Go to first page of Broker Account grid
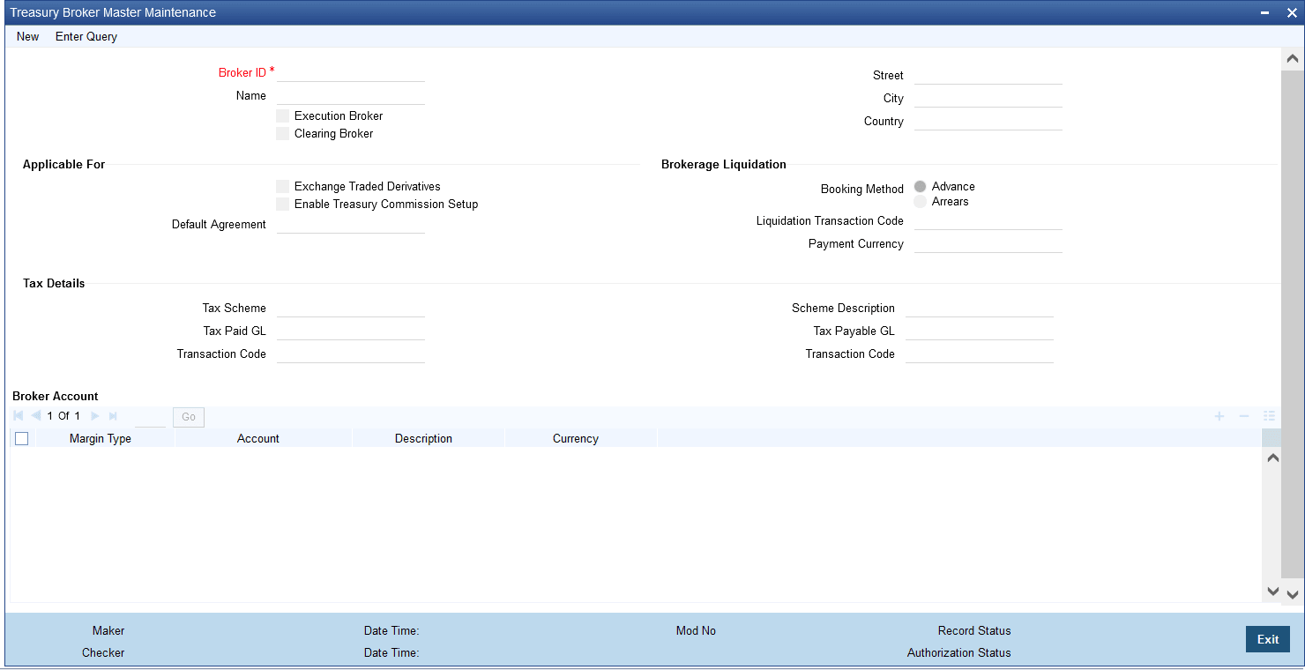1305x670 pixels. point(19,416)
